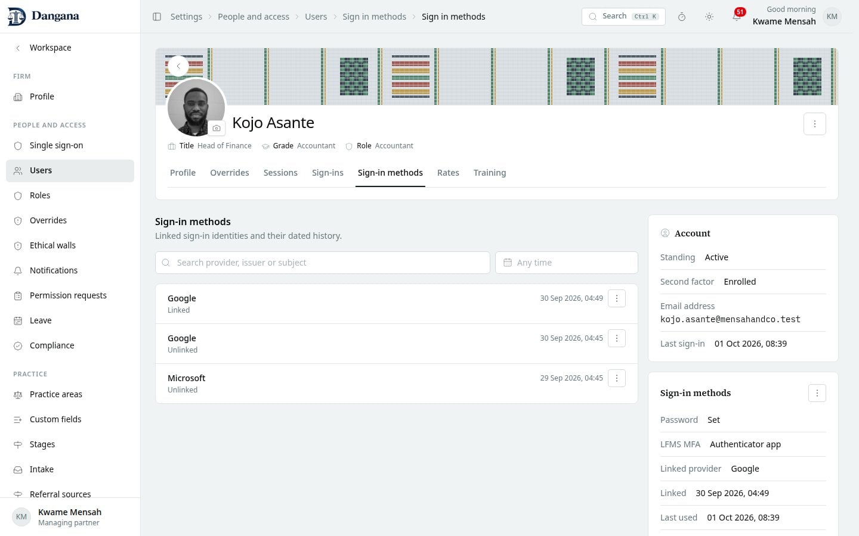Toggle light/dark theme sun icon
This screenshot has height=536, width=859.
709,17
